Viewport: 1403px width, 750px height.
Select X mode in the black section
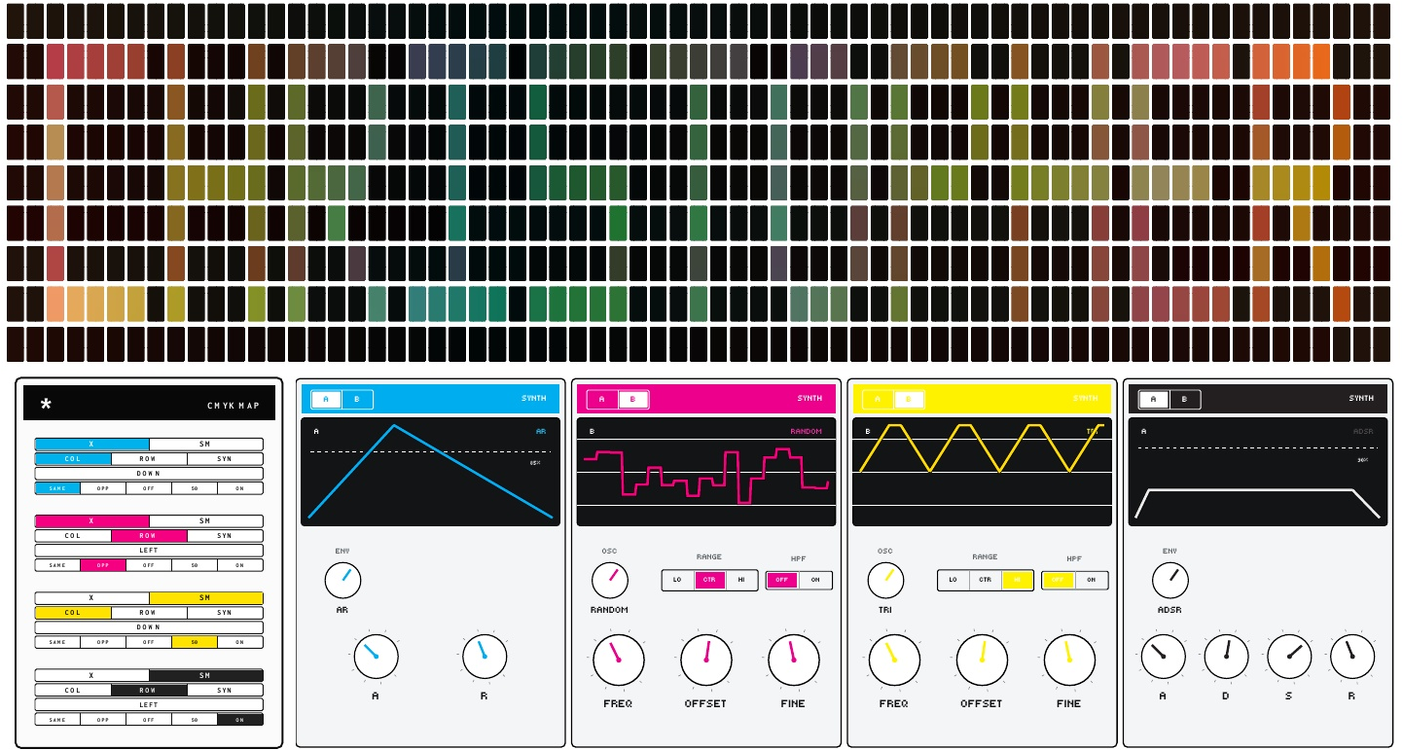(91, 675)
